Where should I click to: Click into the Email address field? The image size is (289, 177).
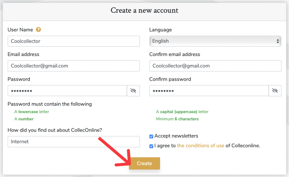[74, 66]
